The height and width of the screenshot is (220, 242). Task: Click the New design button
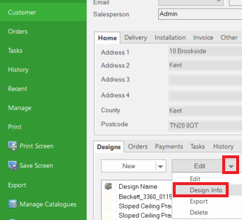coord(129,166)
